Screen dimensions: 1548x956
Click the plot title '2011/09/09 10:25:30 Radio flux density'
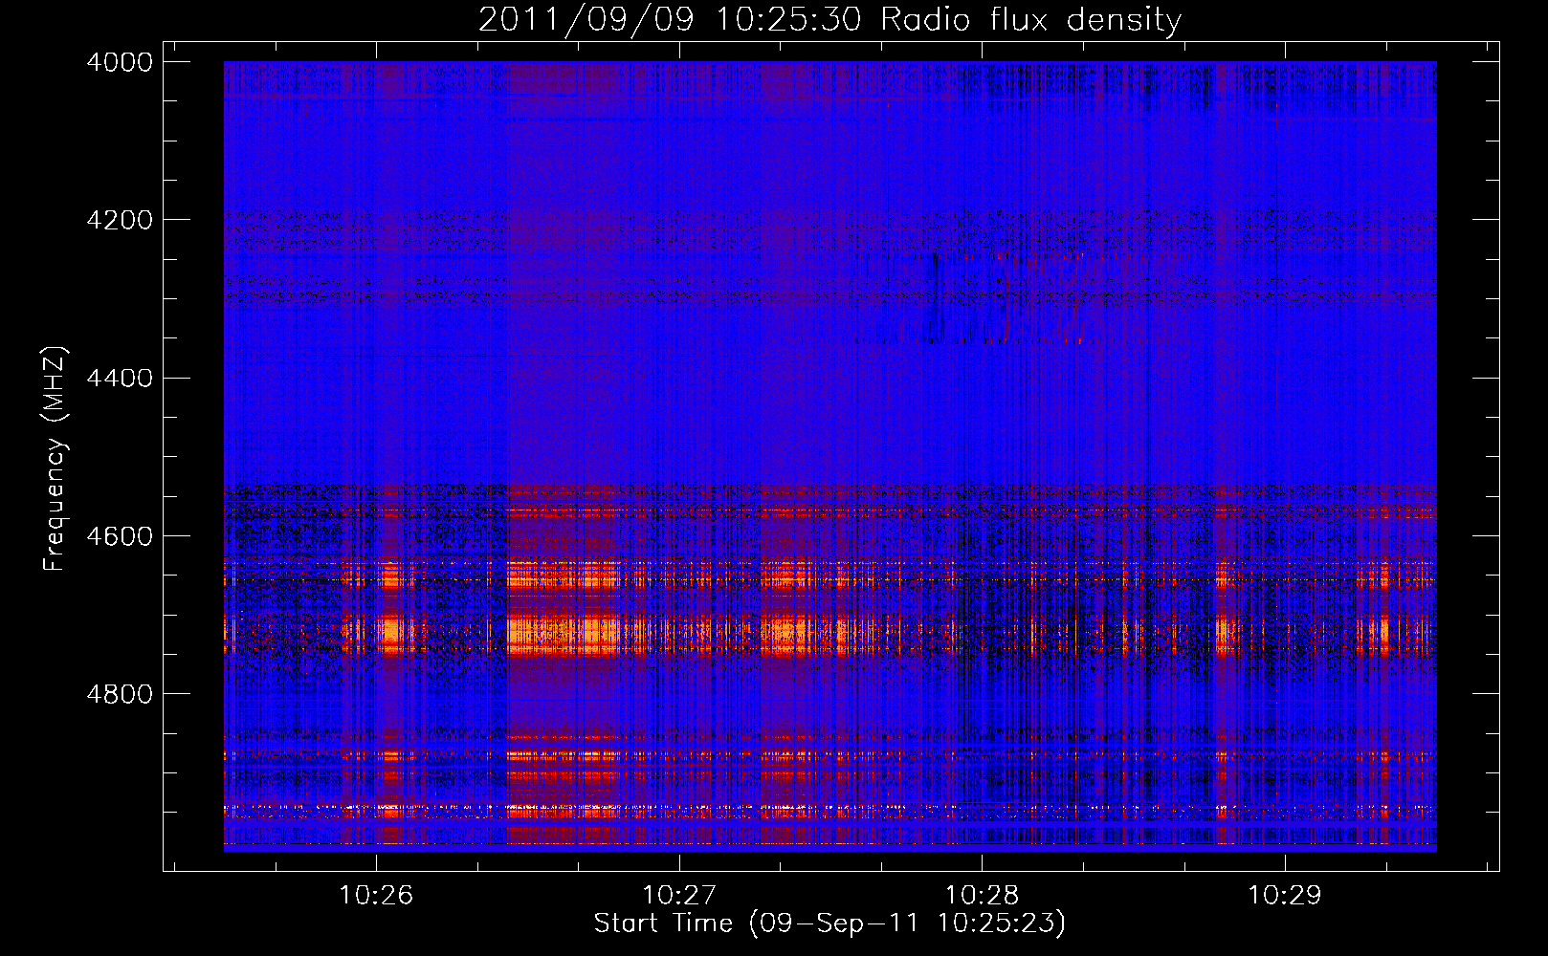(x=829, y=19)
